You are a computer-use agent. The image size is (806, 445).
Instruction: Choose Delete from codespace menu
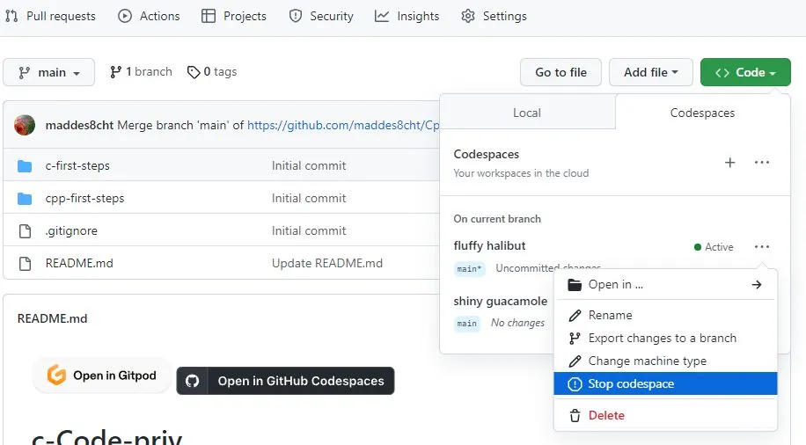pos(606,415)
